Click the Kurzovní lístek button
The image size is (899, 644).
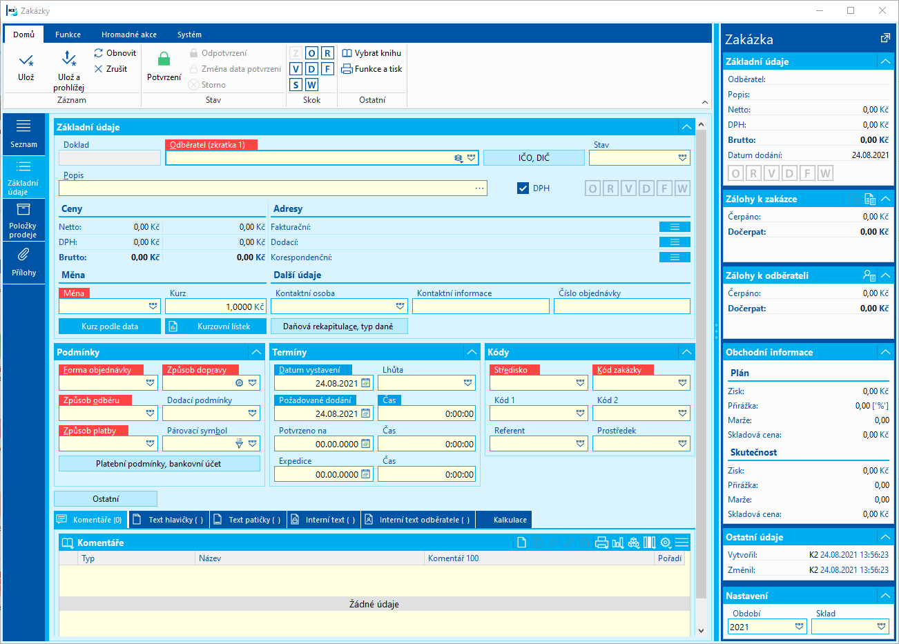pos(217,326)
